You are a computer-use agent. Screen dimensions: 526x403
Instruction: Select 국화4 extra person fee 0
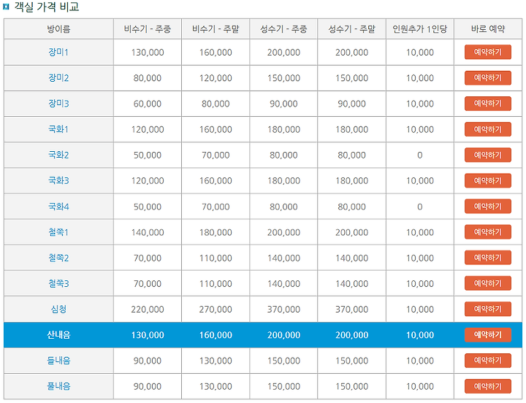coord(420,207)
